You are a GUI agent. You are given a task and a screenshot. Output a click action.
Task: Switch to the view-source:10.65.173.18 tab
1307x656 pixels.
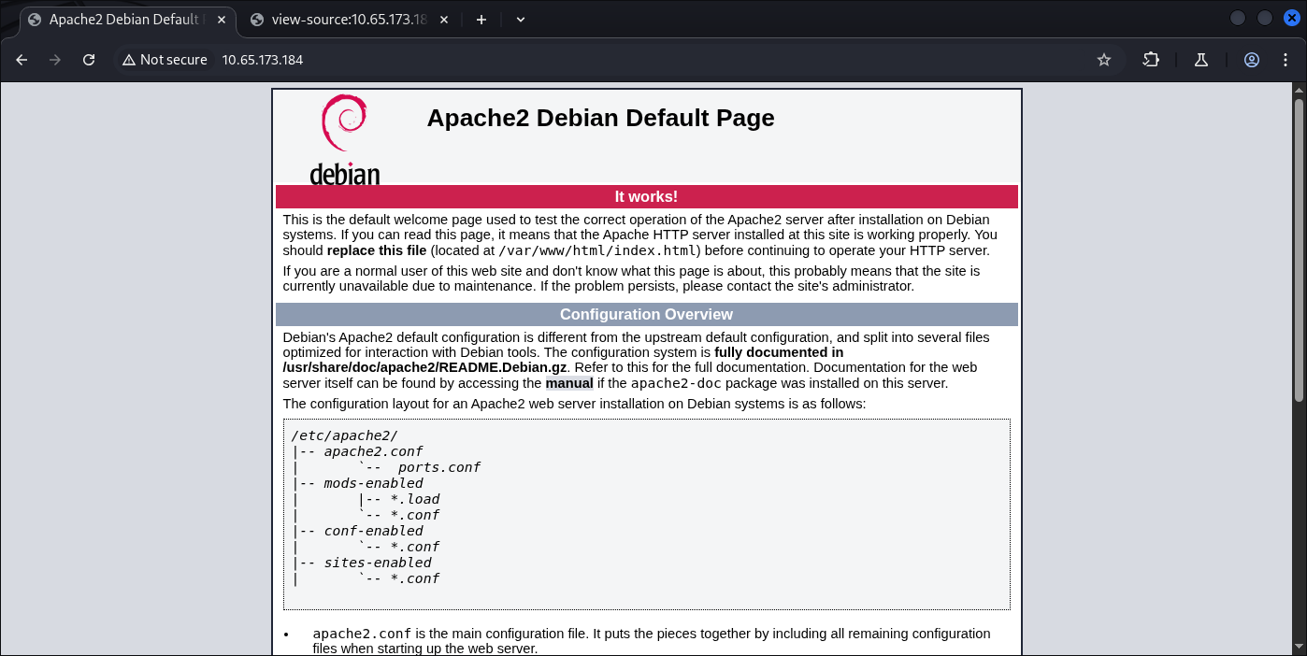[351, 20]
